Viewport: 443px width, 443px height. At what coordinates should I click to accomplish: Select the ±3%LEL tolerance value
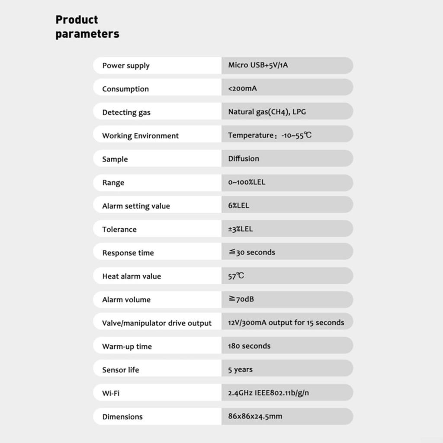click(x=241, y=229)
